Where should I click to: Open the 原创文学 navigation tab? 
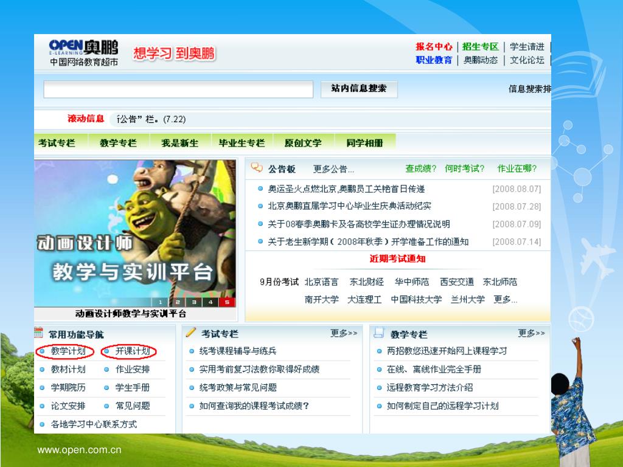(x=303, y=142)
